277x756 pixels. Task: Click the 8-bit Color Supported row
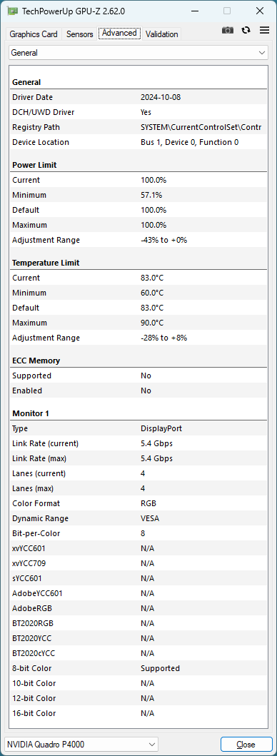(x=138, y=667)
